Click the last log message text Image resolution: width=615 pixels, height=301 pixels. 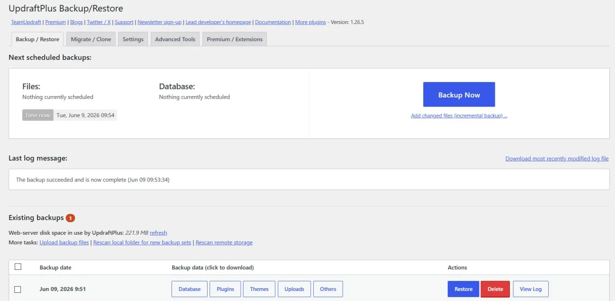(x=93, y=180)
